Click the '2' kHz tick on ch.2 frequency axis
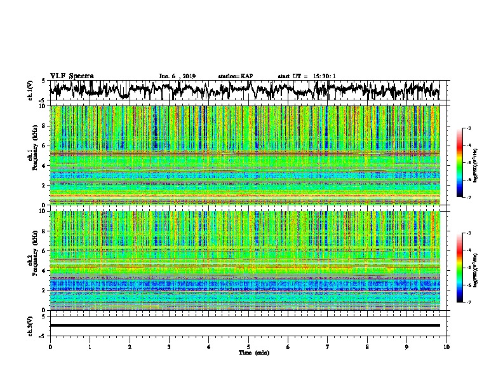 tap(44, 290)
